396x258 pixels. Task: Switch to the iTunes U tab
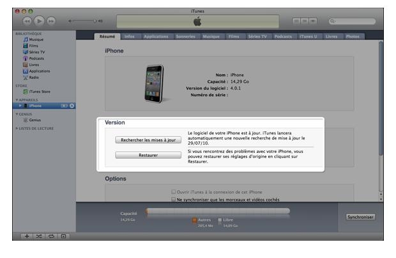tap(308, 36)
